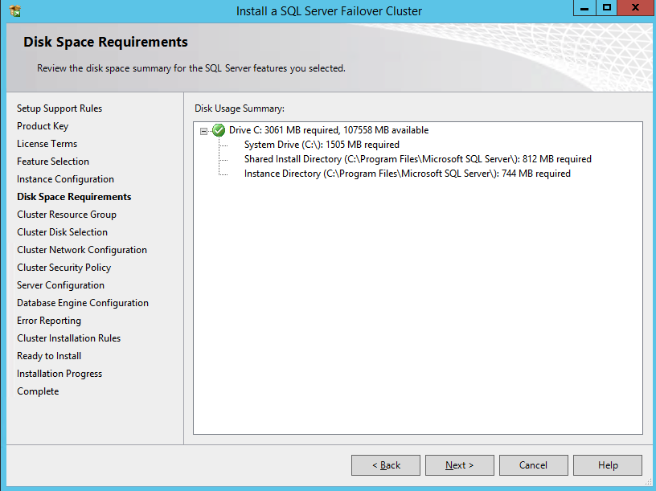Go to Feature Selection step
The width and height of the screenshot is (656, 491).
click(53, 162)
